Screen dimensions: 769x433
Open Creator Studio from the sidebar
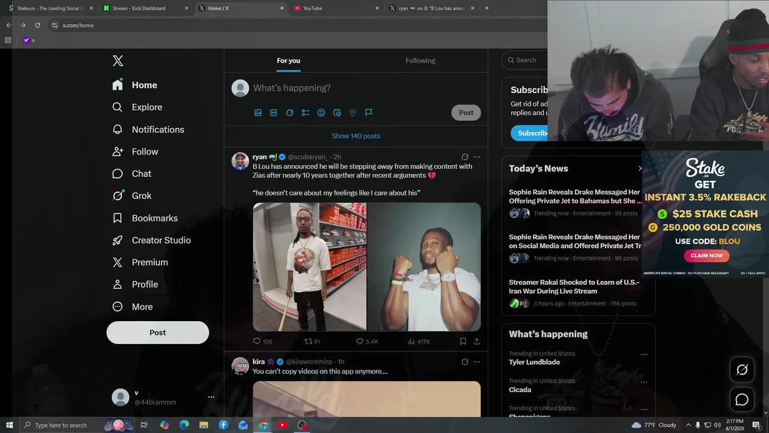[151, 241]
